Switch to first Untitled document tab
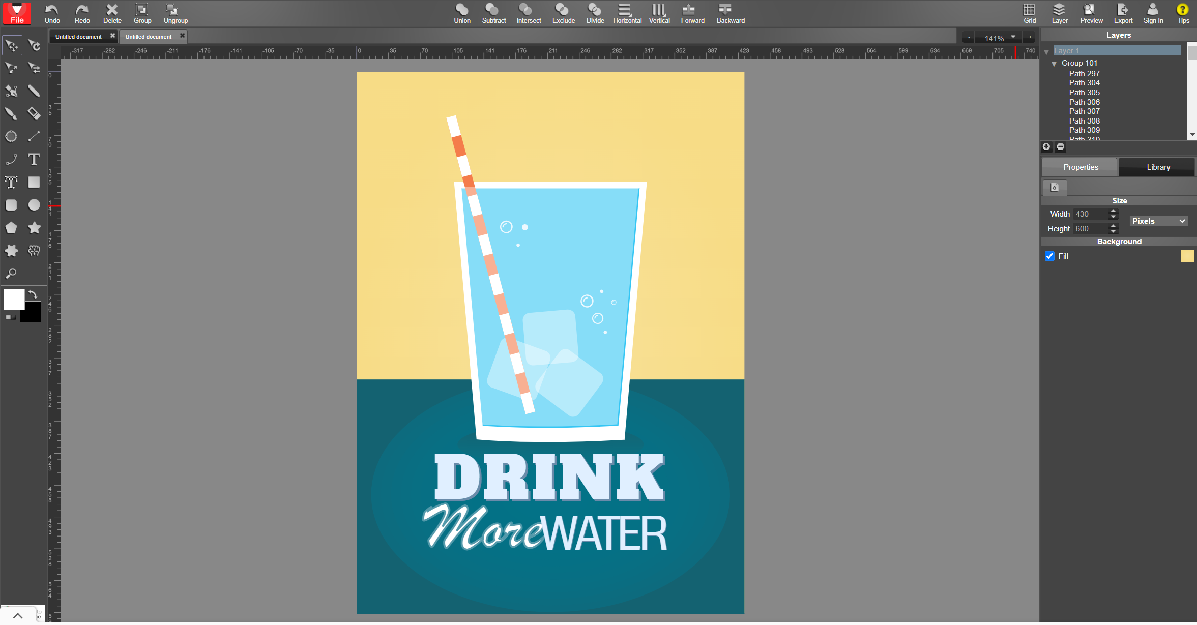1197x625 pixels. pyautogui.click(x=79, y=37)
